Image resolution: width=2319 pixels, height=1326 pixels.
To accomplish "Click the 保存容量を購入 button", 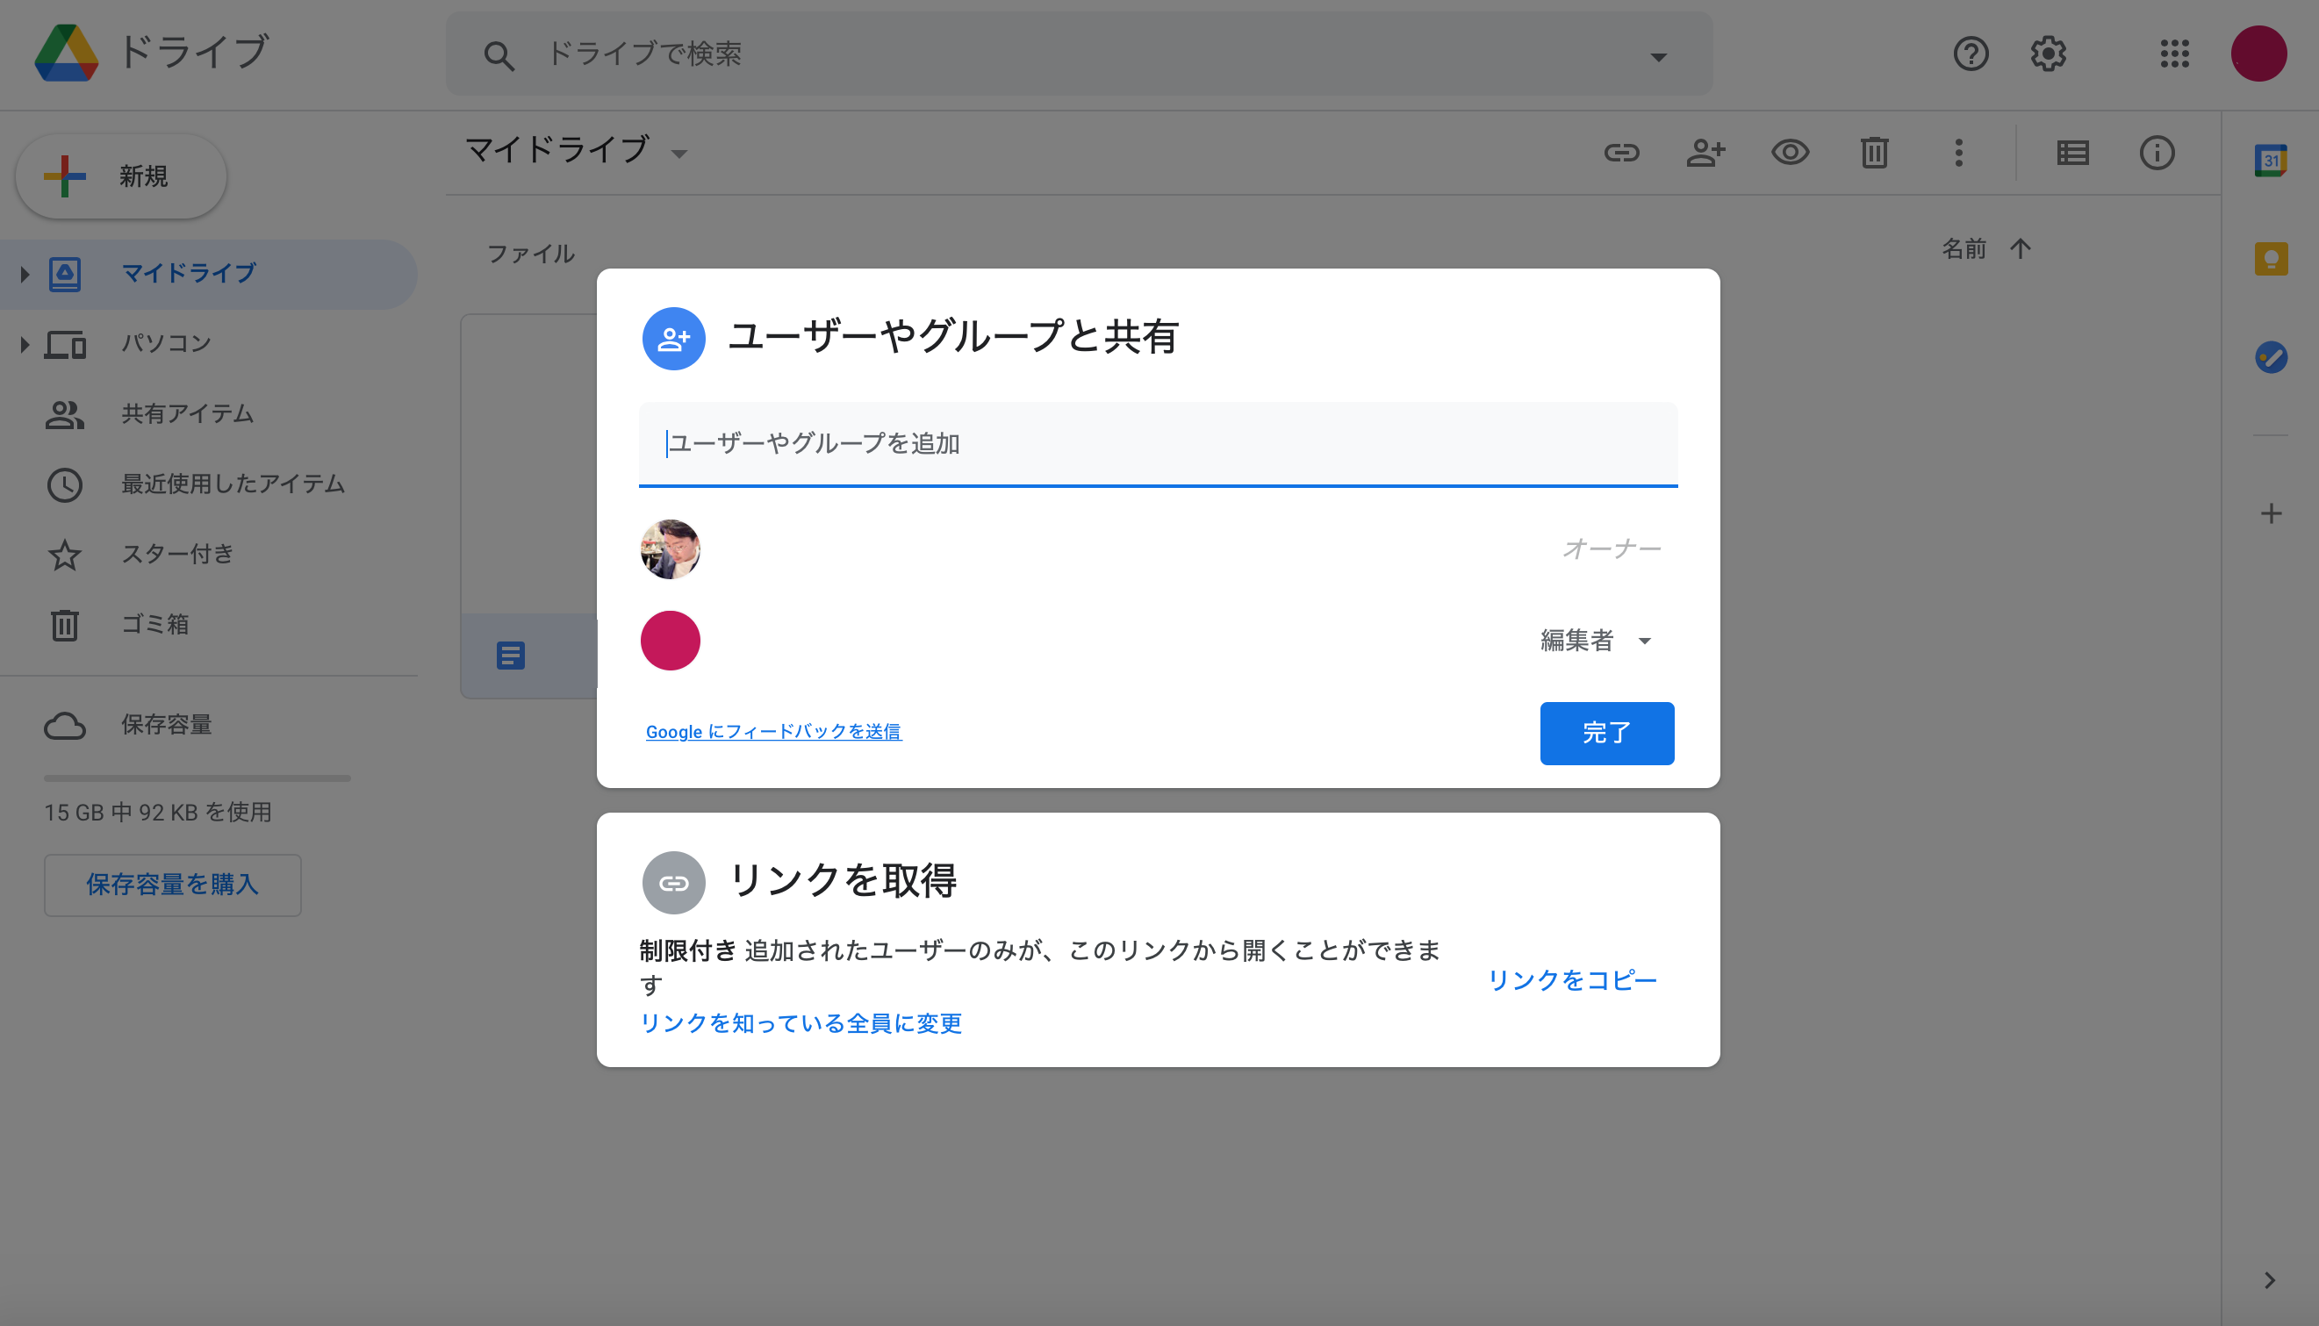I will pos(172,885).
